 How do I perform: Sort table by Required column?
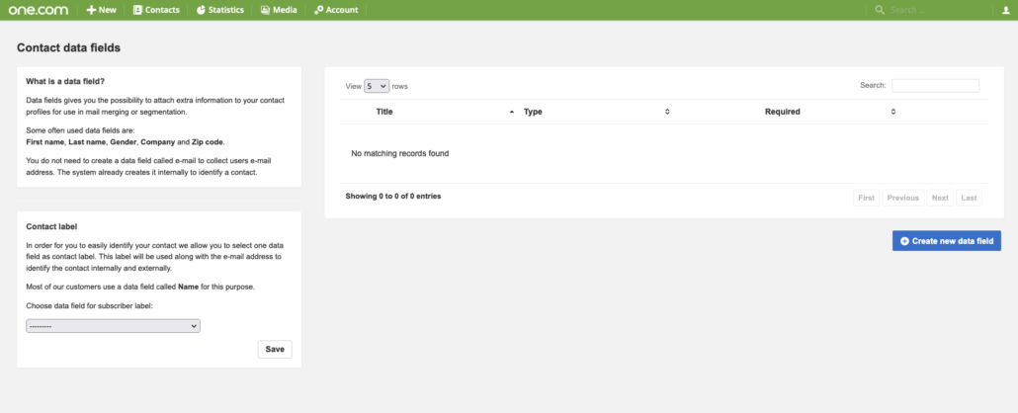(x=783, y=112)
